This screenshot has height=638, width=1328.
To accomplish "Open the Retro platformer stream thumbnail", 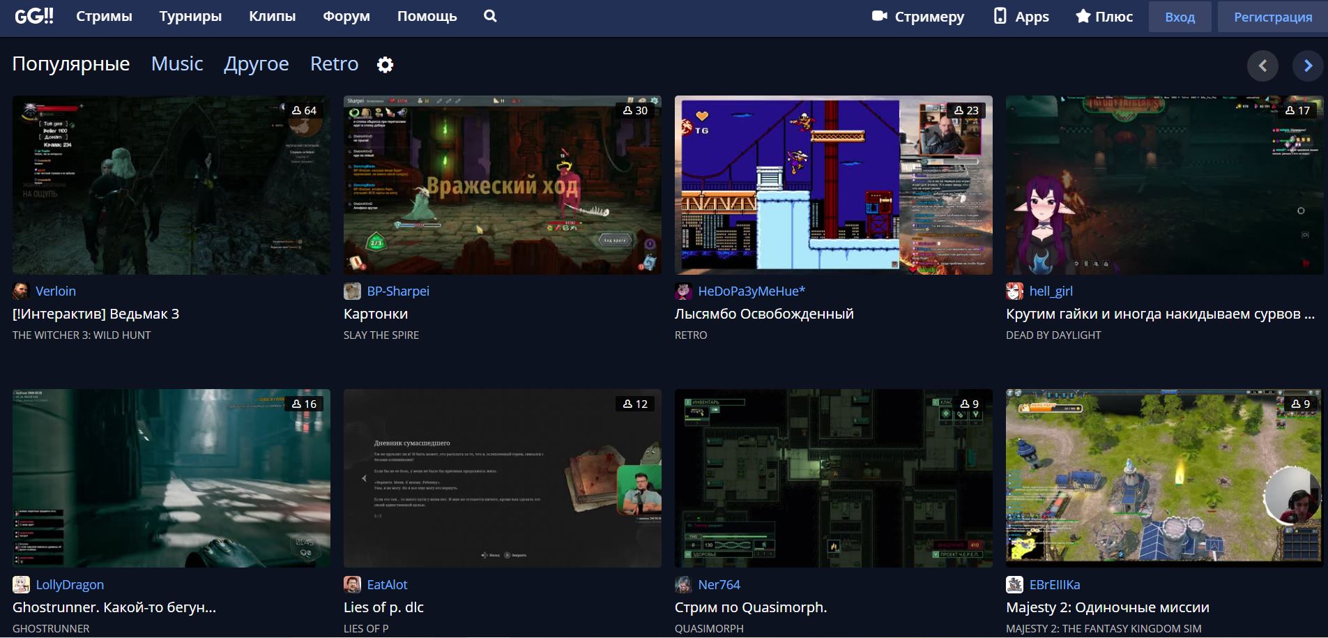I will click(834, 185).
